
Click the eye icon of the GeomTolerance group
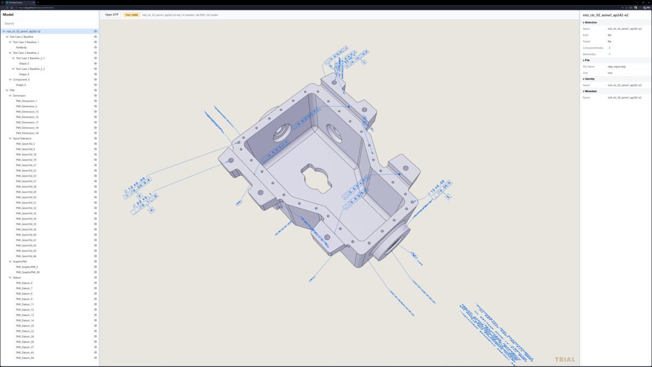point(96,139)
